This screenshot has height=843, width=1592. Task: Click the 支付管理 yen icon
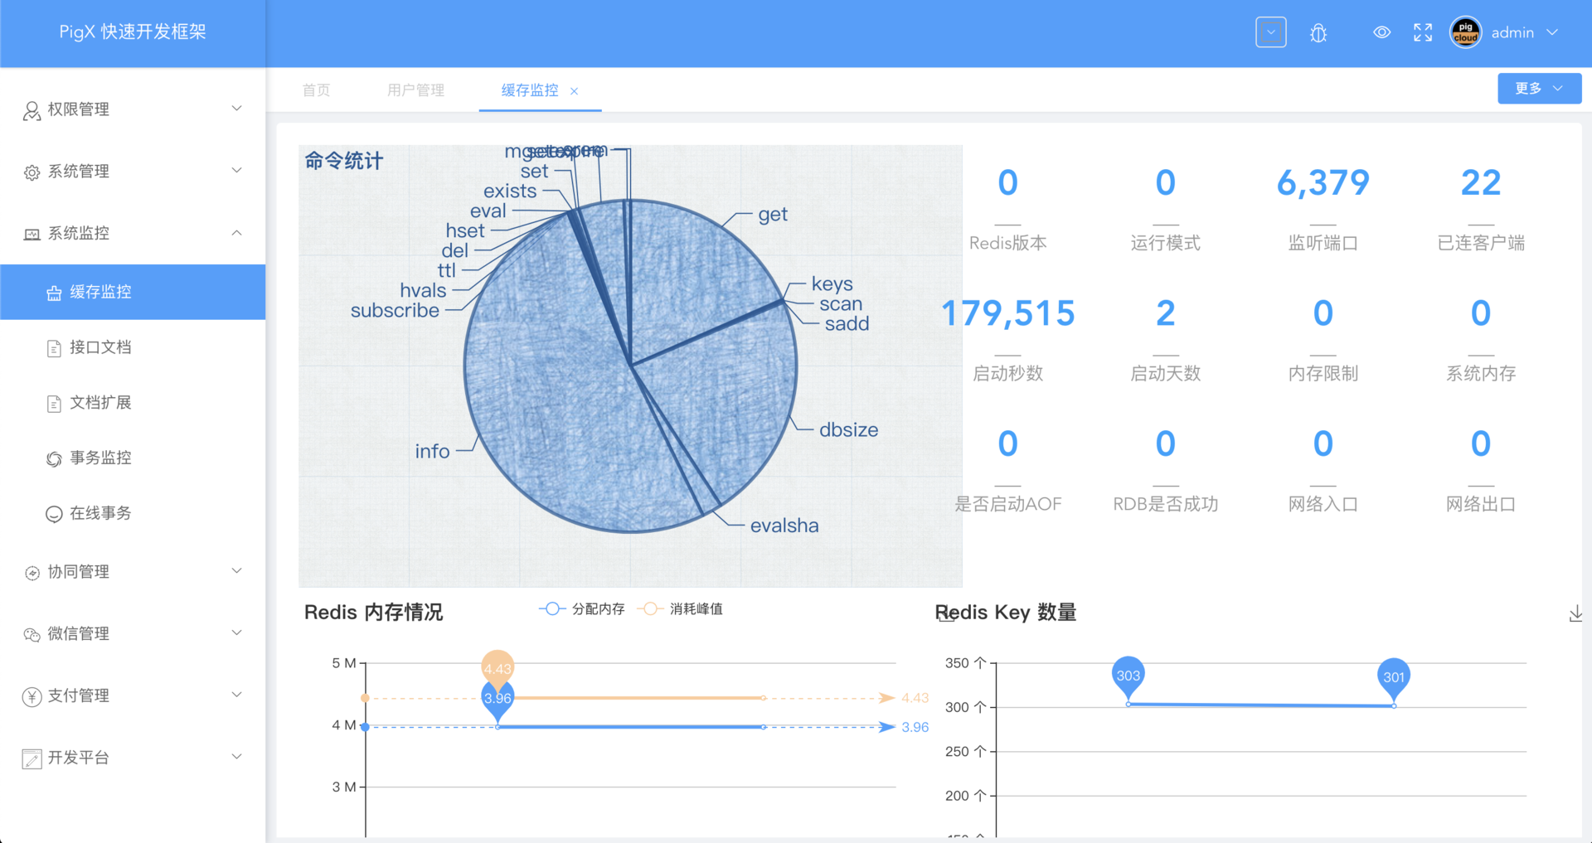tap(32, 696)
